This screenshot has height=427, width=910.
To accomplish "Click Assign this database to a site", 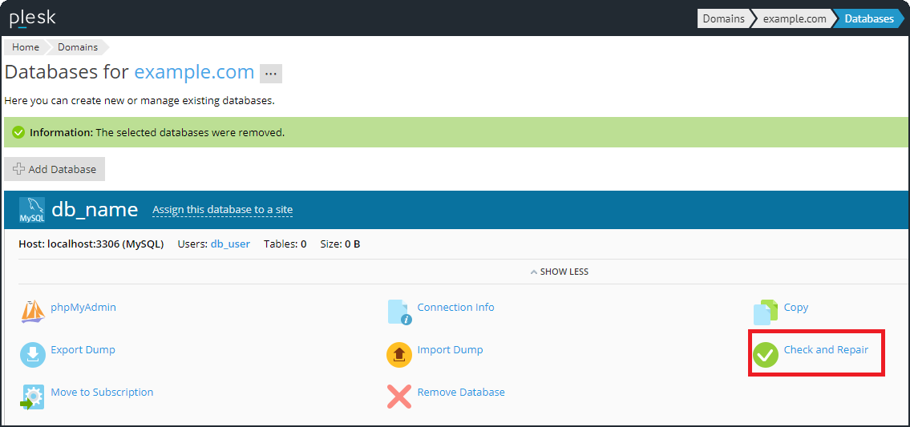I will [x=222, y=210].
